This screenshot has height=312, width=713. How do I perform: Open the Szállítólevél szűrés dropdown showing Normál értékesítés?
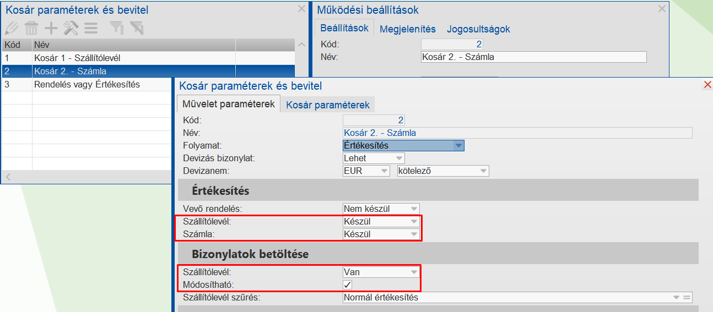517,297
